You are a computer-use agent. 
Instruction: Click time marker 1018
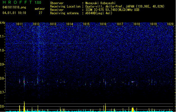[x=137, y=24]
